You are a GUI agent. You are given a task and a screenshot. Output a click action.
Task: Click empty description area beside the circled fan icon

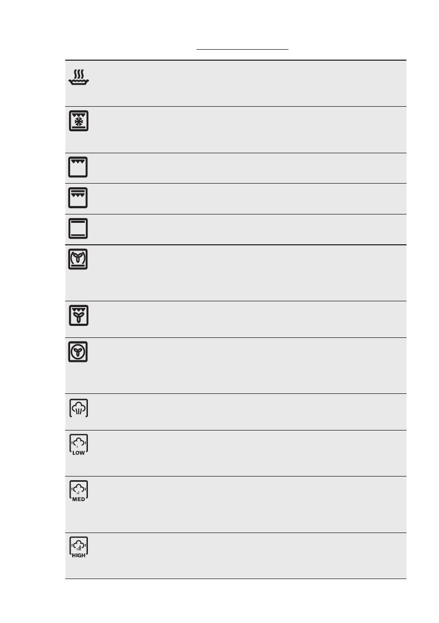[x=246, y=365]
